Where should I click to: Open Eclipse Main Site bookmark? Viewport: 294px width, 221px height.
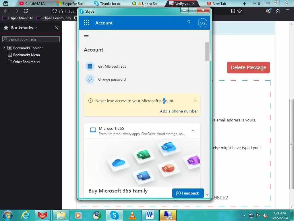point(18,18)
